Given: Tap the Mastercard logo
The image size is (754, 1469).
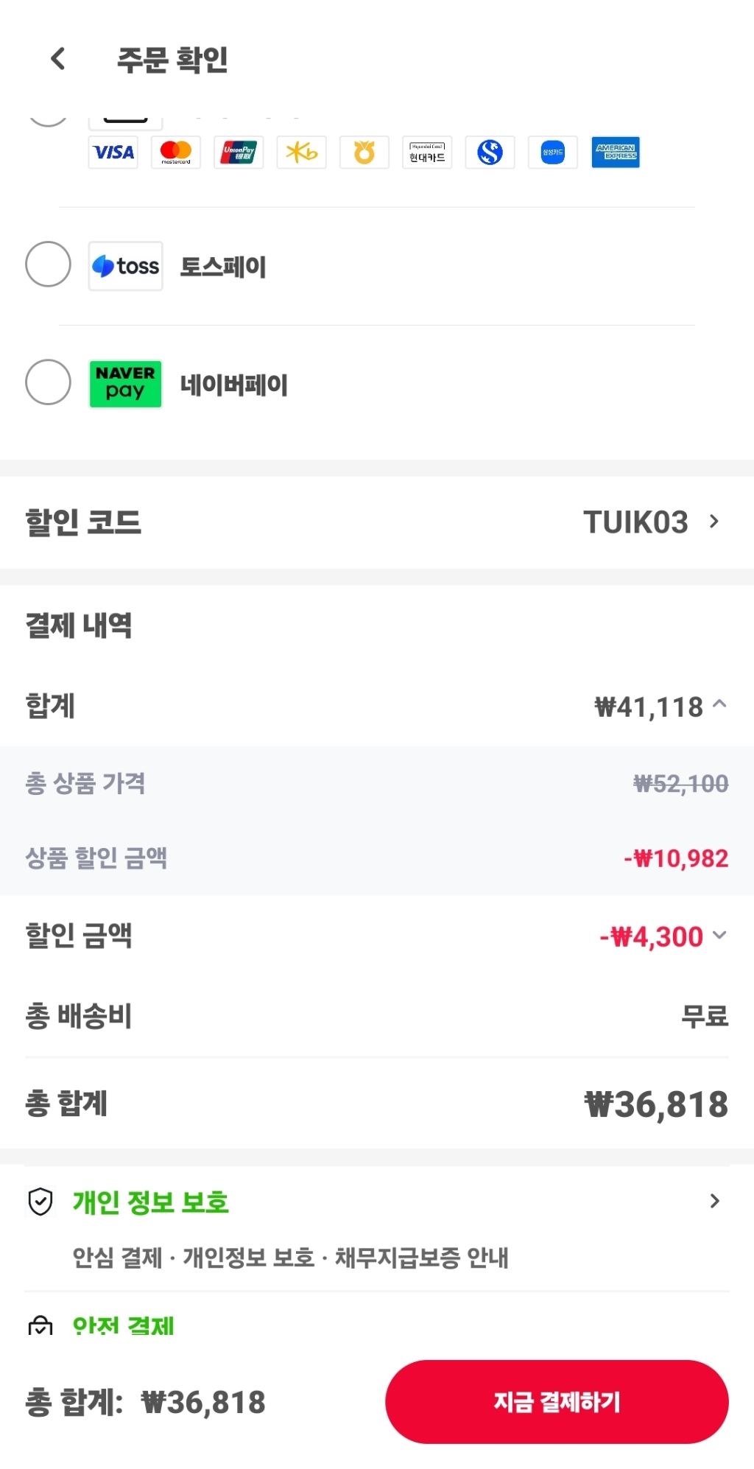Looking at the screenshot, I should pos(176,152).
